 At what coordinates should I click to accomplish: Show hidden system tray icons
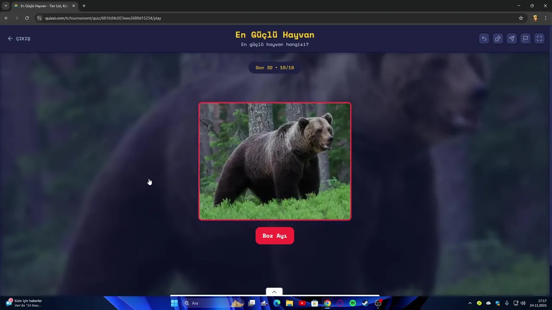pos(470,303)
